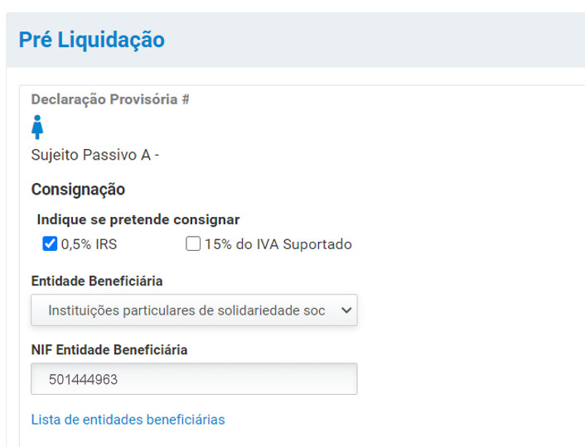The width and height of the screenshot is (585, 447).
Task: Click the hash symbol after Declaração Provisória
Action: click(186, 99)
